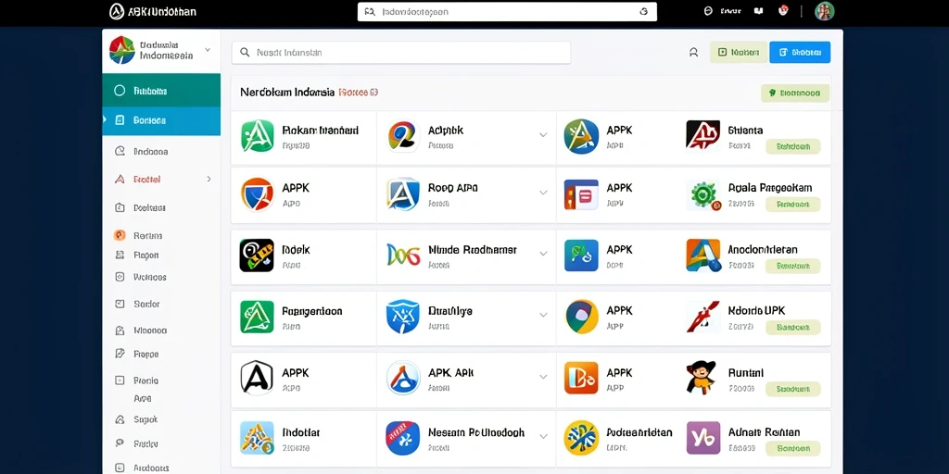Viewport: 949px width, 474px height.
Task: Expand the chevron in the Dtraviliye row
Action: point(543,315)
